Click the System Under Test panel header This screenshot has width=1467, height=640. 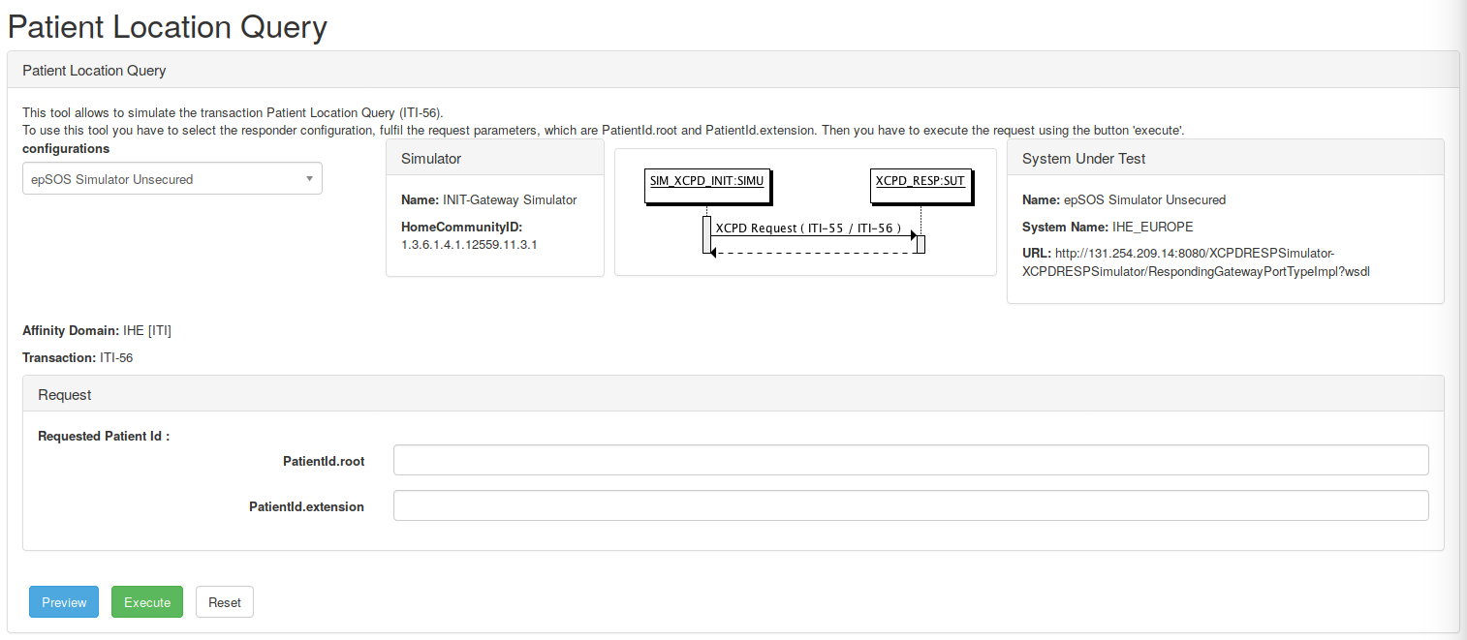pos(1225,159)
